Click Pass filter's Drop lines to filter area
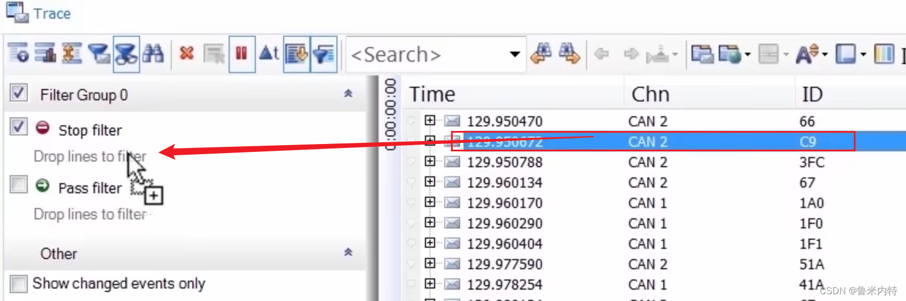This screenshot has height=301, width=906. tap(91, 214)
